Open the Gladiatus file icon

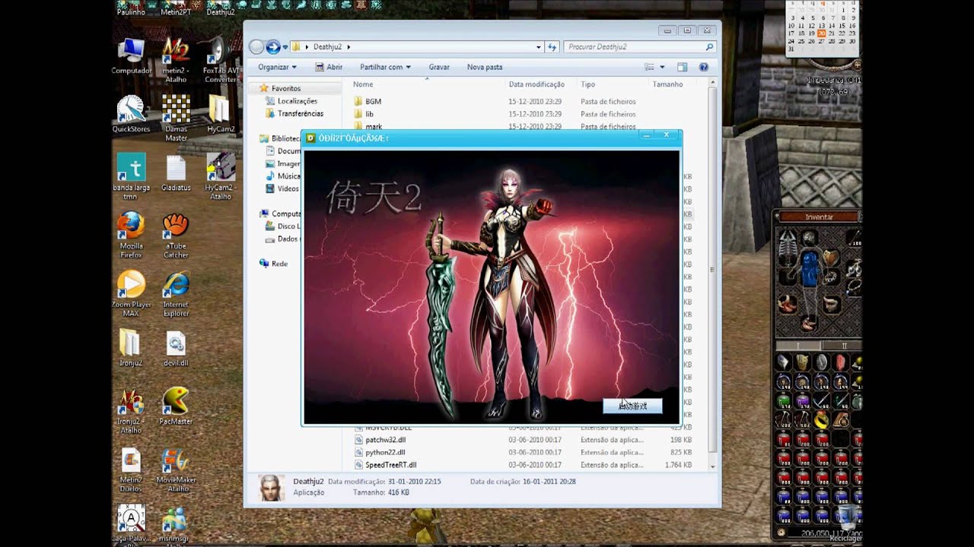[176, 172]
